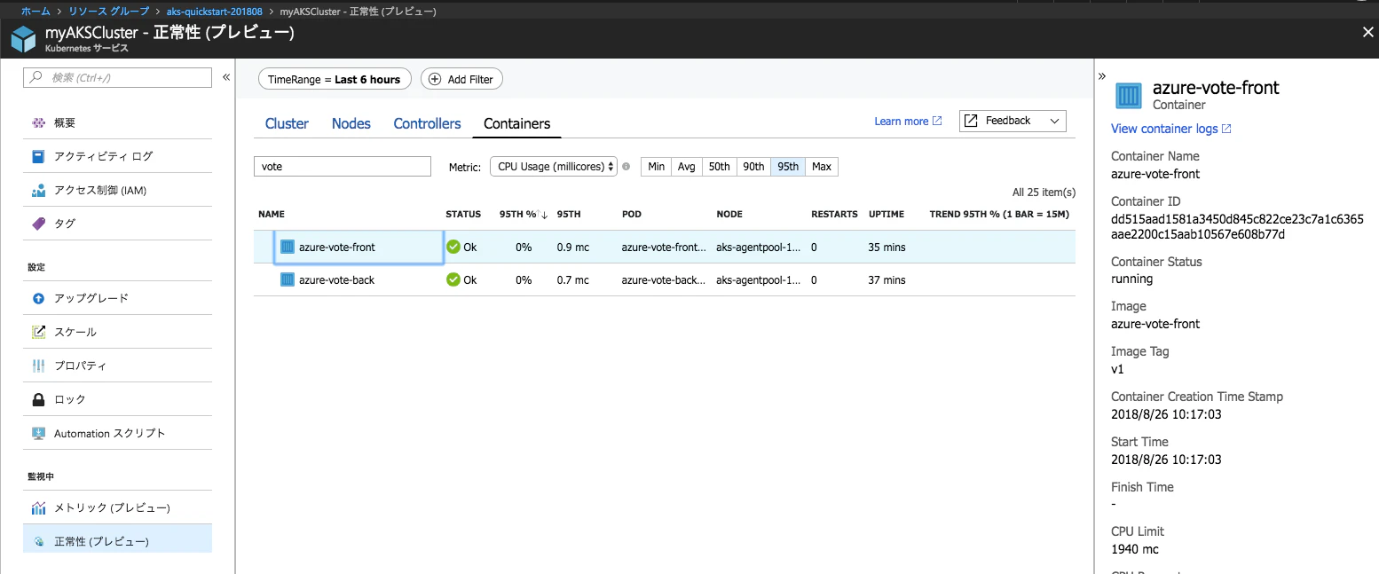Open the Metric CPU Usage (millicores) dropdown
The height and width of the screenshot is (574, 1379).
pos(554,167)
